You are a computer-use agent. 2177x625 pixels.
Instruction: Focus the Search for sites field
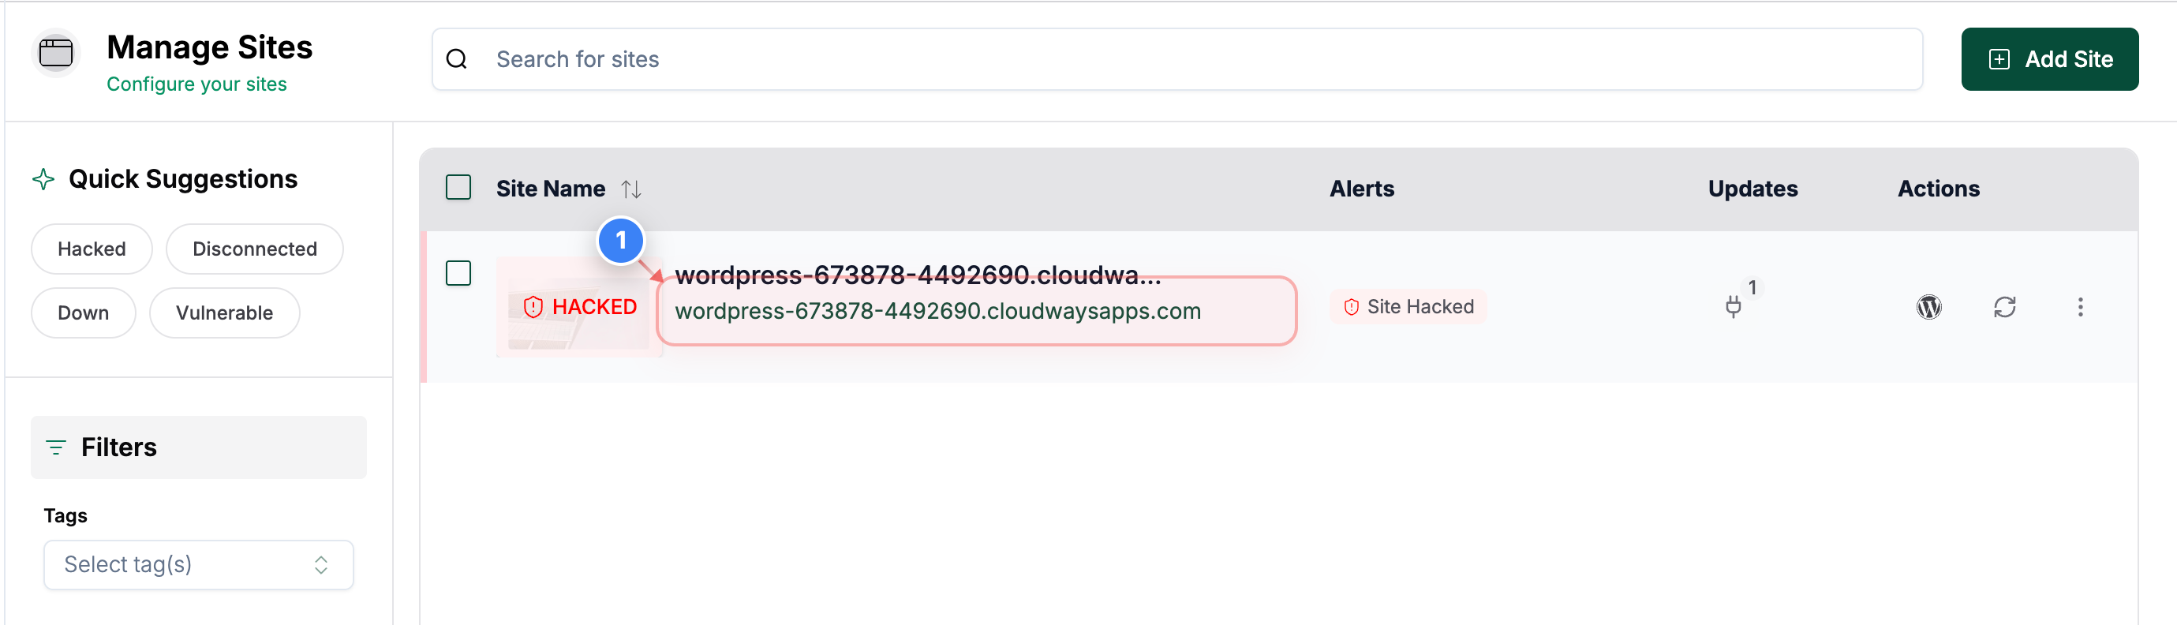(x=1177, y=59)
